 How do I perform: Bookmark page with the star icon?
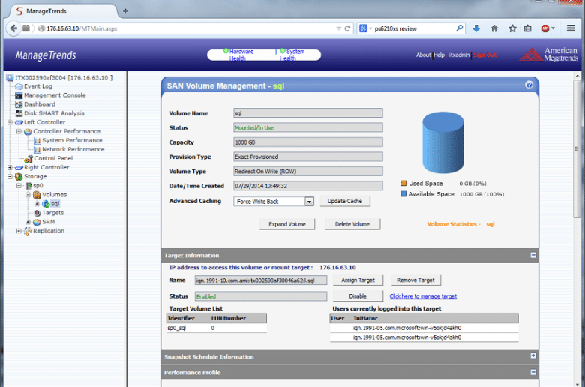[x=512, y=28]
